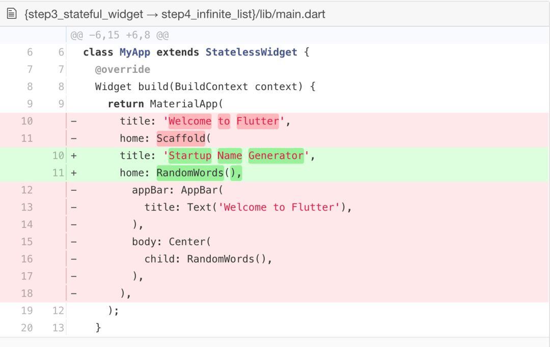Click old line number 15
The width and height of the screenshot is (550, 347).
coord(27,242)
